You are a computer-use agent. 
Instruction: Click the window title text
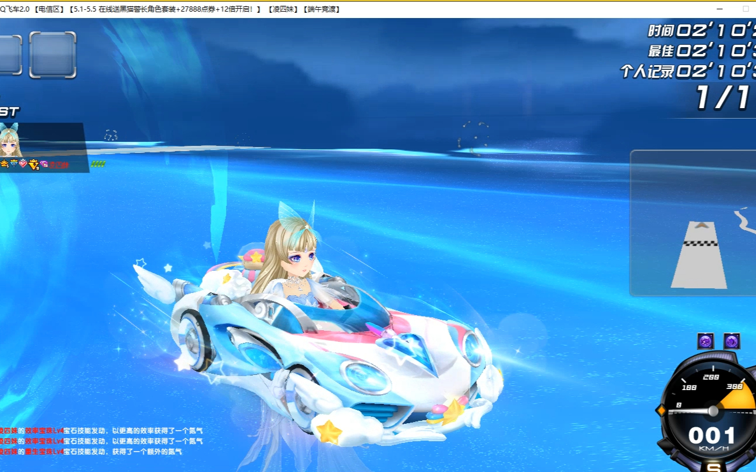point(170,9)
